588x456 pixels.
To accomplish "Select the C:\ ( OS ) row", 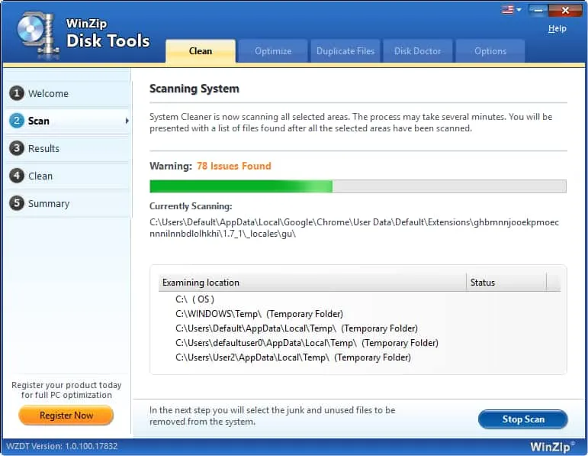I will (x=359, y=299).
